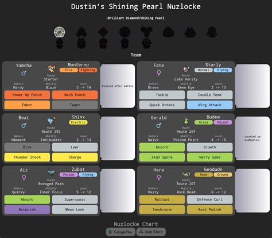Click the third diamond-shaped badge silhouette
The image size is (272, 238).
click(x=103, y=32)
